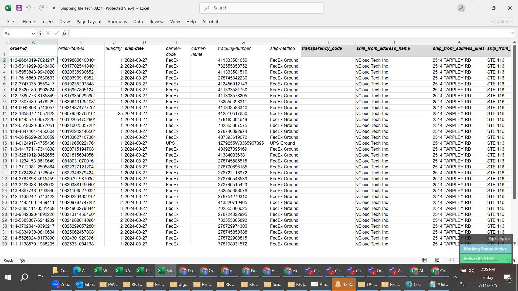Screen dimensions: 518x291
Task: Click in the Search box
Action: click(261, 8)
